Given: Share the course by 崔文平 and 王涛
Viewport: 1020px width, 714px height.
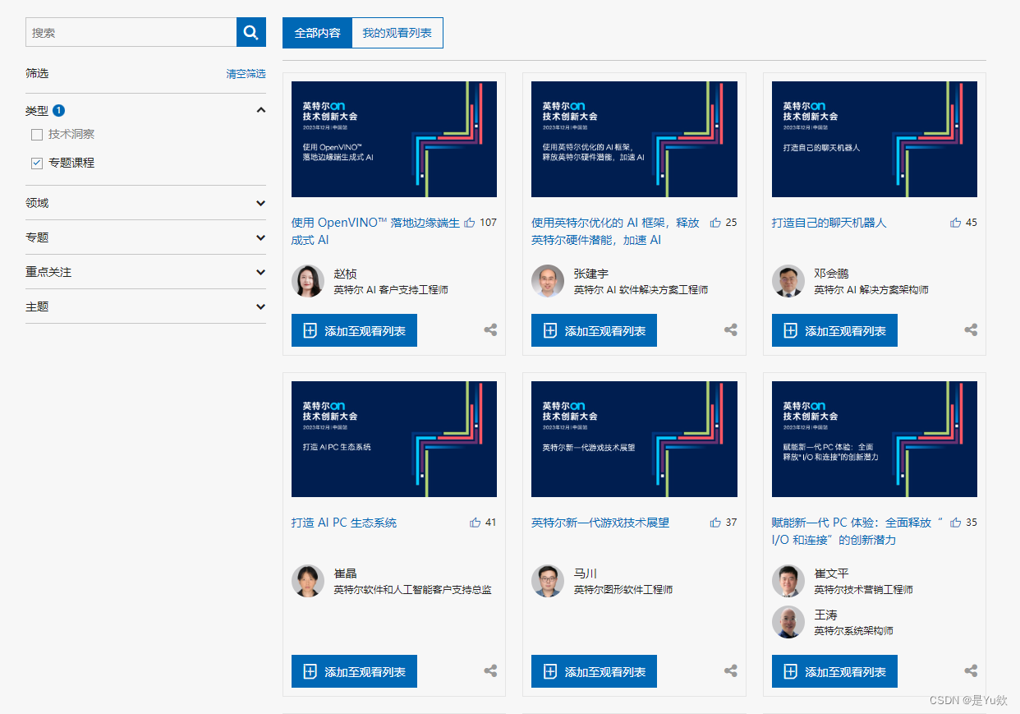Looking at the screenshot, I should coord(971,671).
